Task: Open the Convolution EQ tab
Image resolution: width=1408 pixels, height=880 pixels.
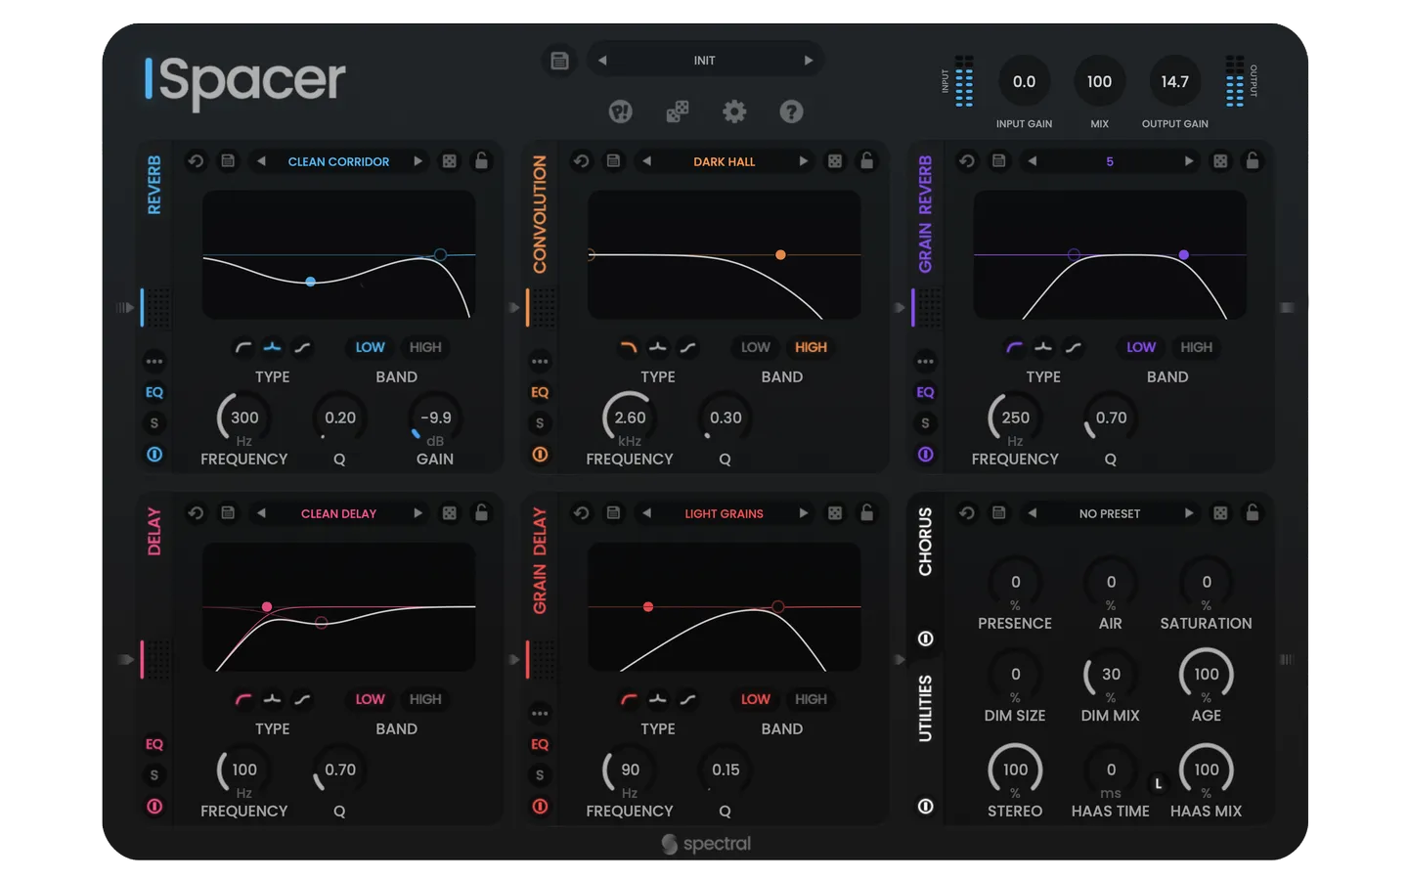Action: coord(540,392)
